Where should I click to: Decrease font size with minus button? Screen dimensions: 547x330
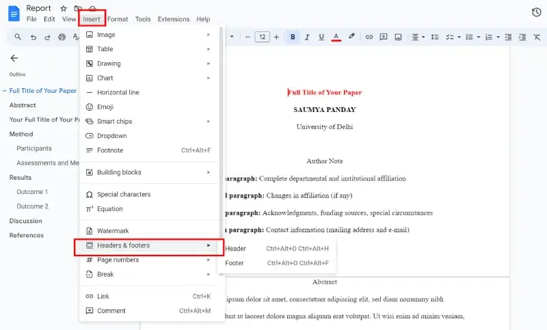(248, 37)
